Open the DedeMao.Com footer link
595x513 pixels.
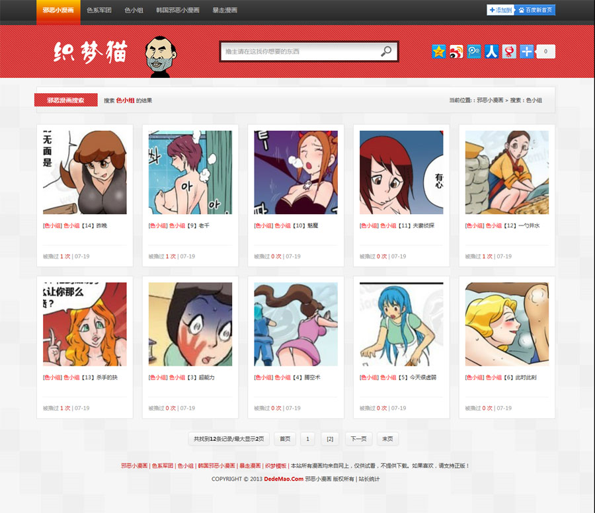pyautogui.click(x=284, y=479)
